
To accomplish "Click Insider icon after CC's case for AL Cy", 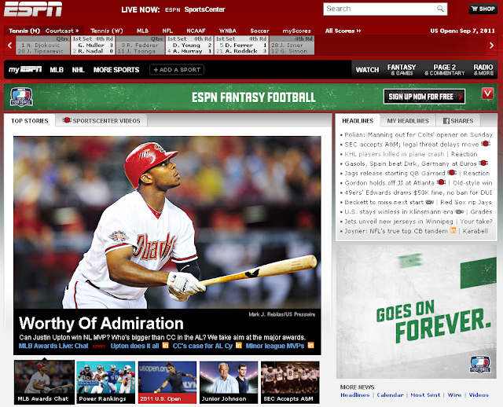I will click(239, 346).
